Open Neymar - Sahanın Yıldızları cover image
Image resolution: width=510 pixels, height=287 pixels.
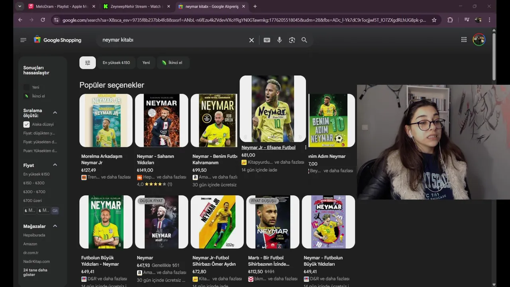point(161,120)
